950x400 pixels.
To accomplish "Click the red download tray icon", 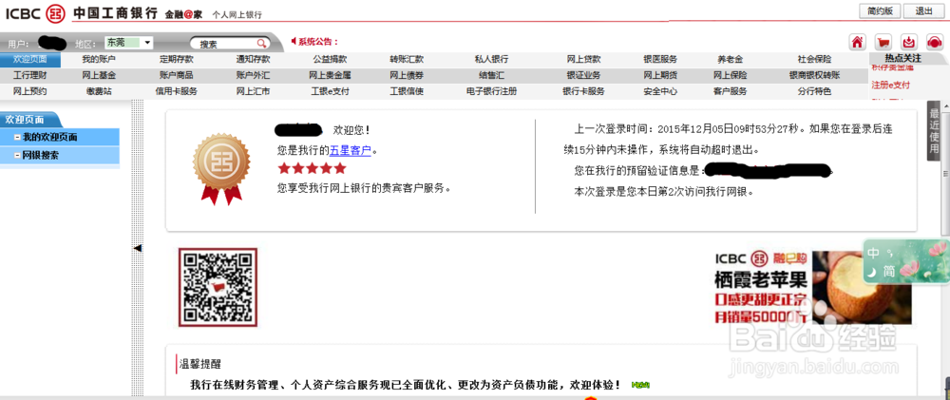I will coord(909,43).
